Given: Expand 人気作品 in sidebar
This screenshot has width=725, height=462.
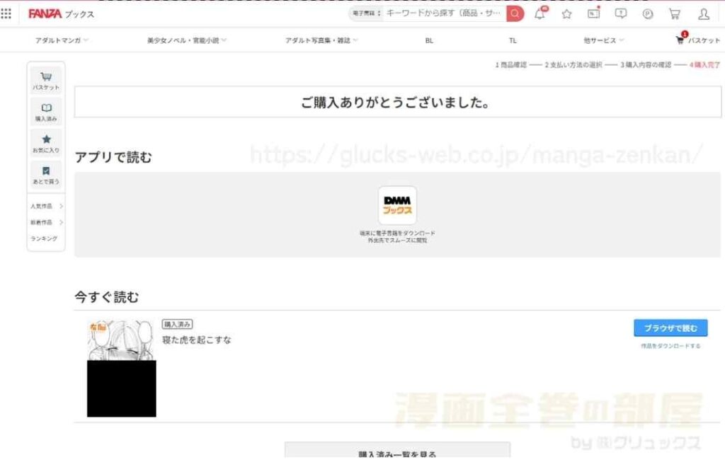Looking at the screenshot, I should (46, 206).
